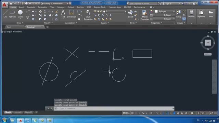Select the Arc tool
The height and width of the screenshot is (123, 219).
[28, 14]
